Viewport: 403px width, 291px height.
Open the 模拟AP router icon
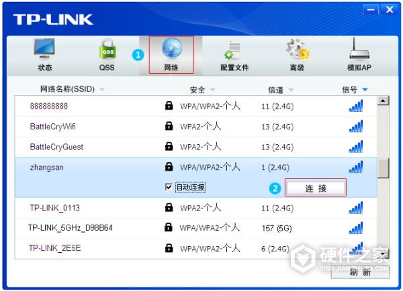(x=359, y=48)
